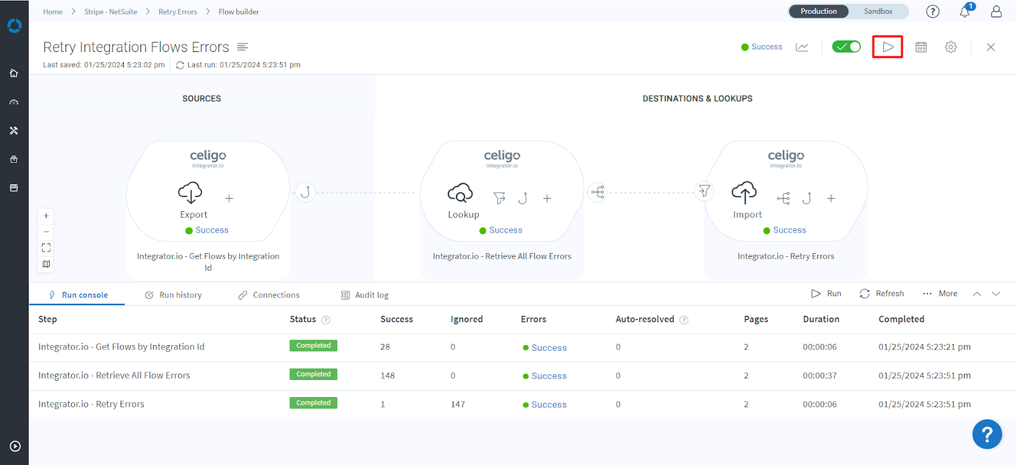The height and width of the screenshot is (465, 1016).
Task: Show Status column help tooltip icon
Action: coord(326,320)
